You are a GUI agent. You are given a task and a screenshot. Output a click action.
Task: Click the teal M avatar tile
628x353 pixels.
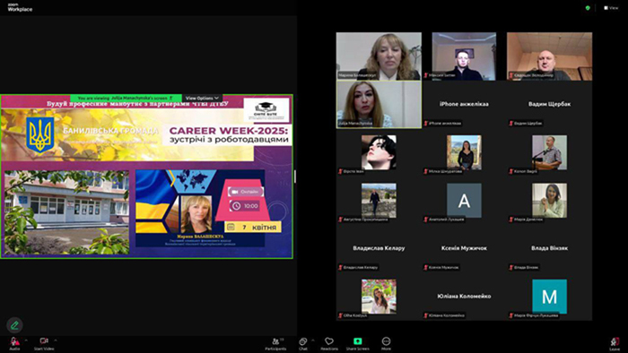click(x=549, y=297)
